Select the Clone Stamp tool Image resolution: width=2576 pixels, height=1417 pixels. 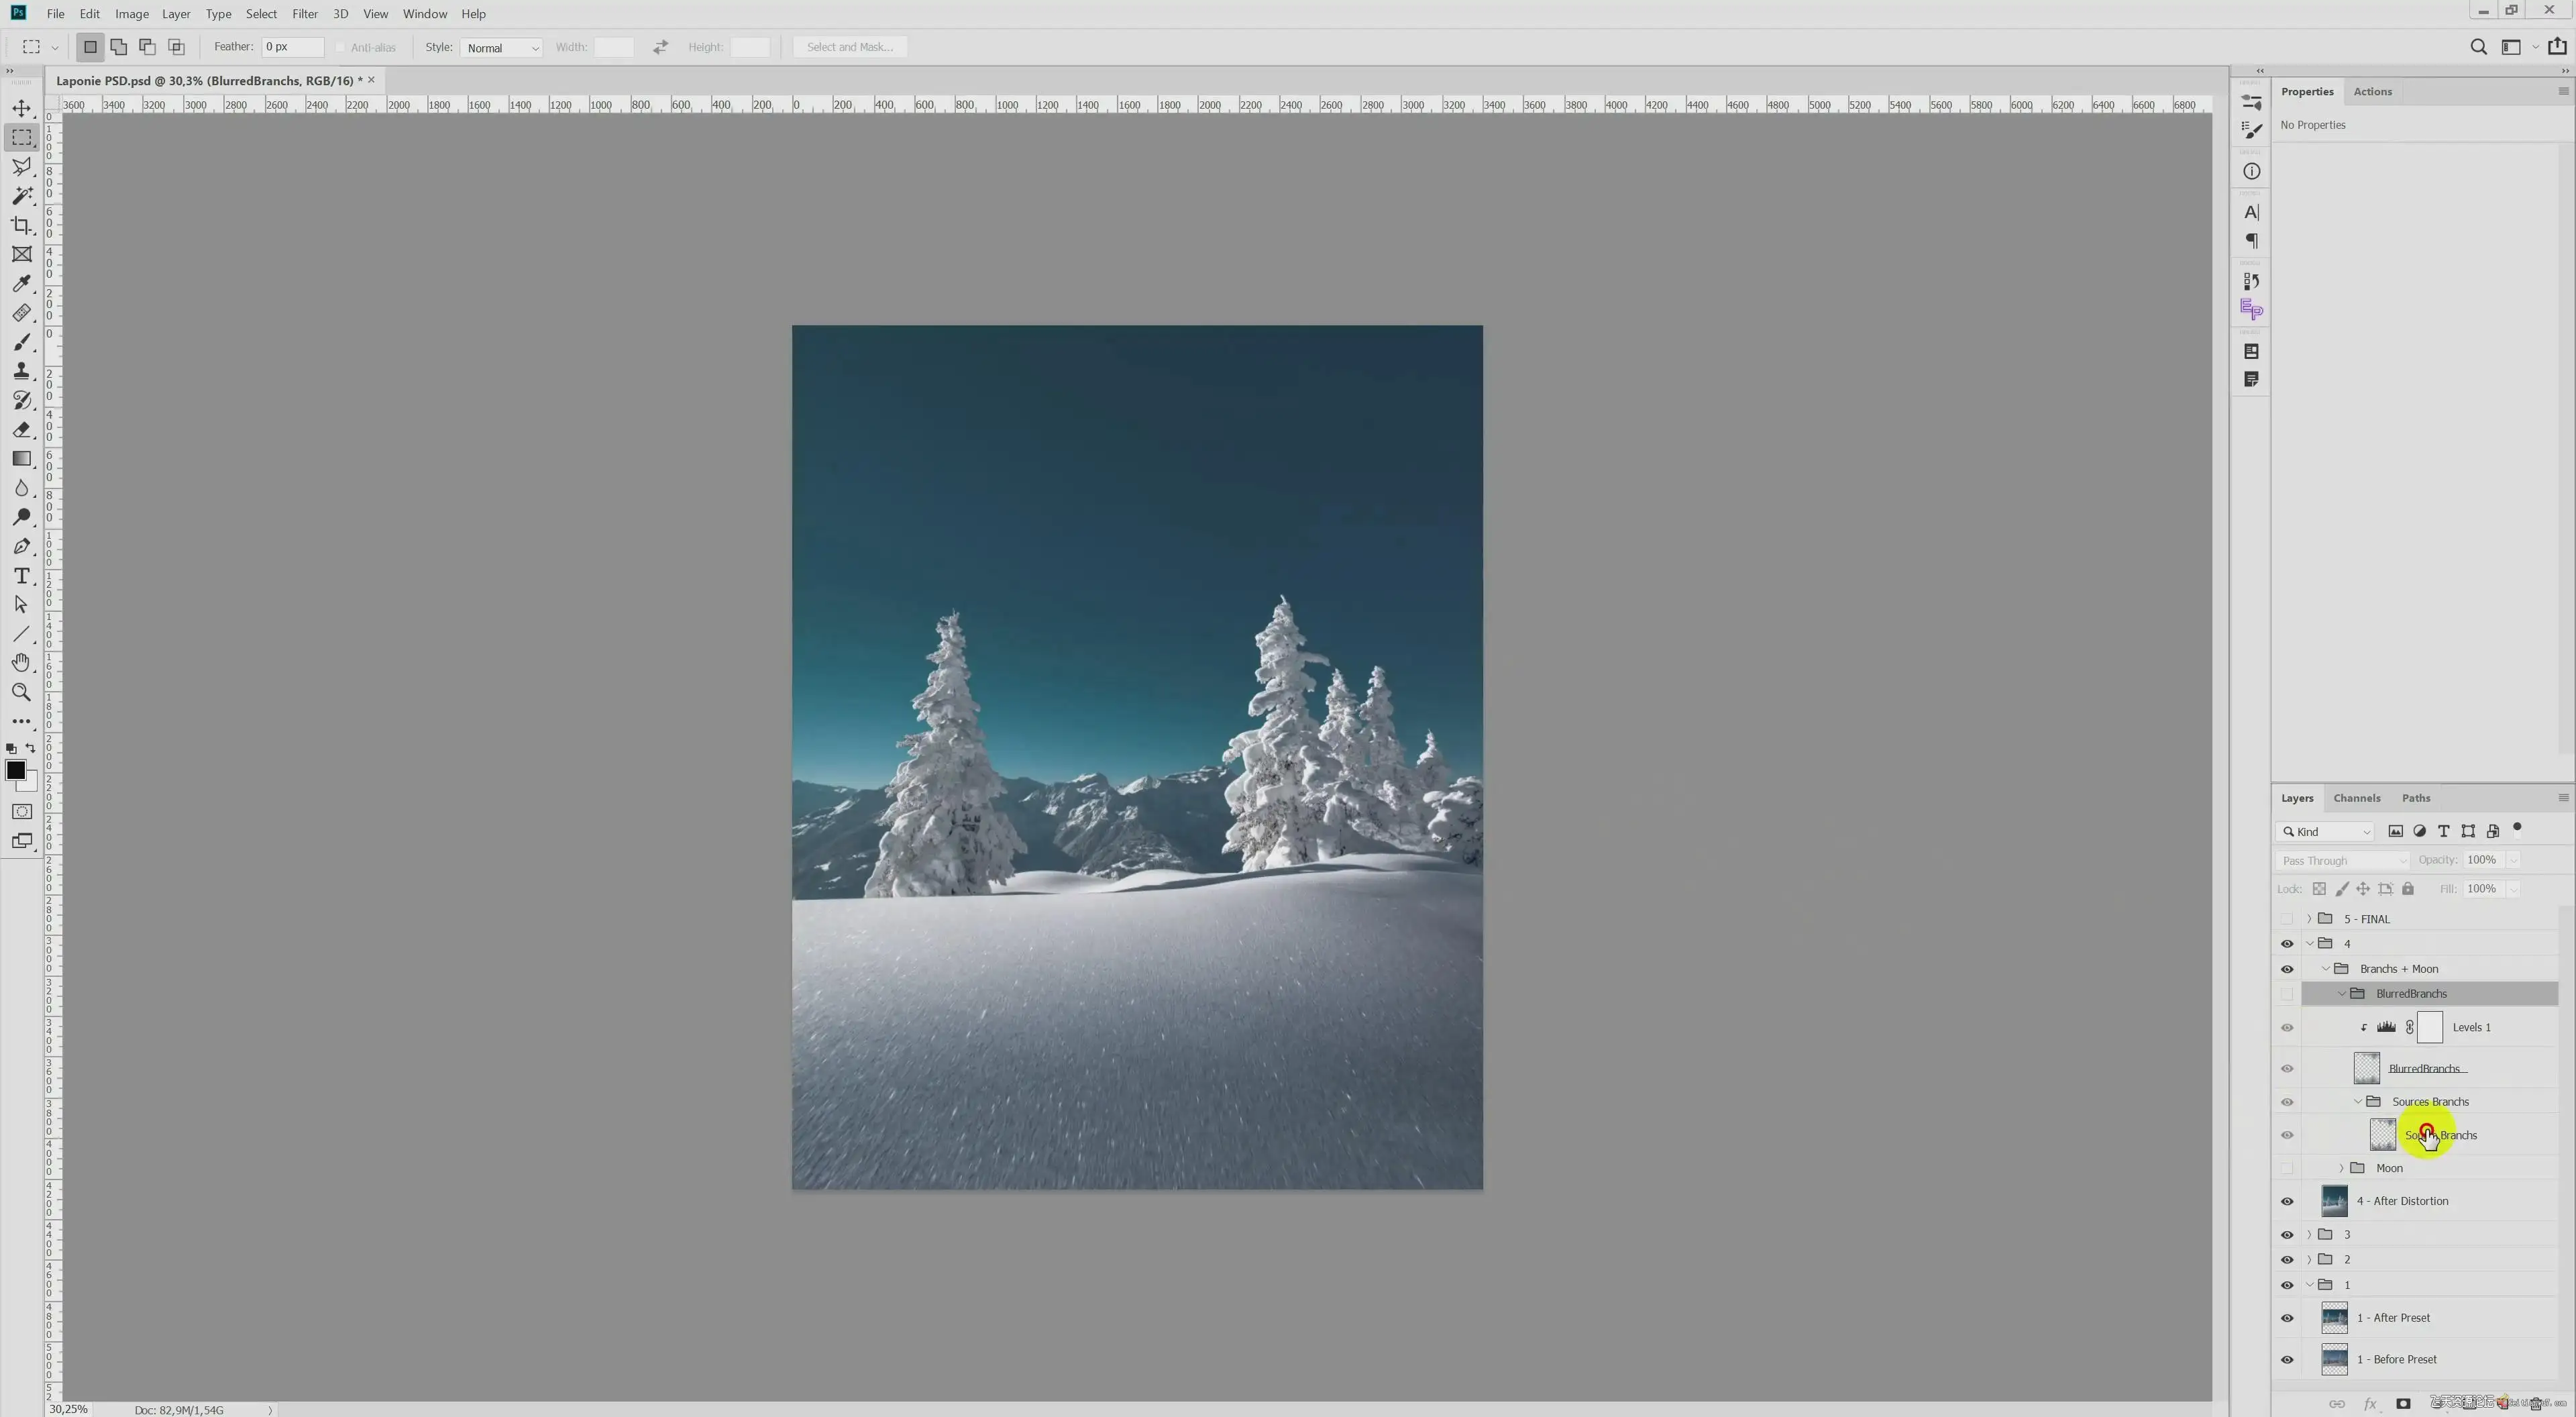click(x=22, y=372)
